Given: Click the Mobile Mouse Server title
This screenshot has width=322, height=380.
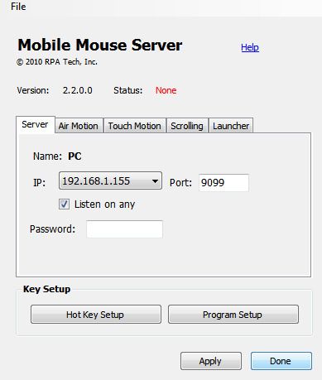Looking at the screenshot, I should [100, 45].
